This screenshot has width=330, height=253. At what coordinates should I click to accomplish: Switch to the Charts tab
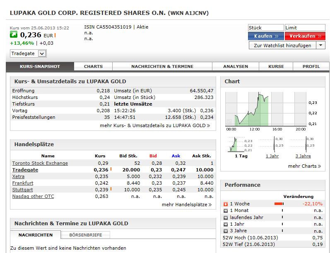(x=93, y=66)
